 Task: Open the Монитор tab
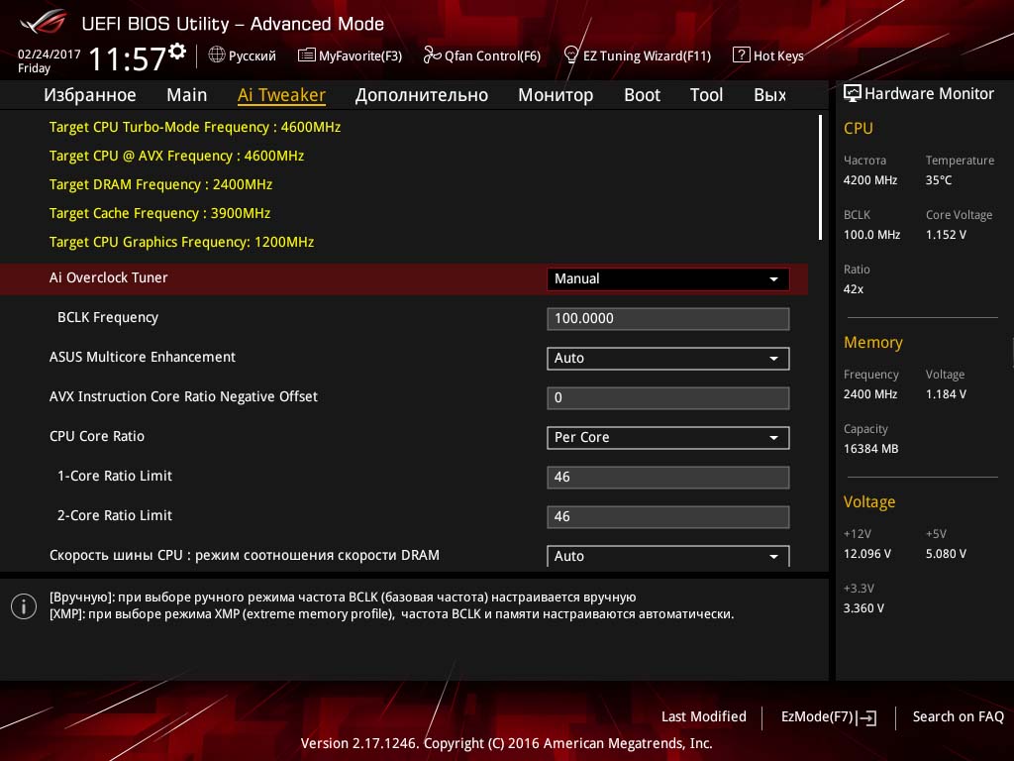(556, 95)
